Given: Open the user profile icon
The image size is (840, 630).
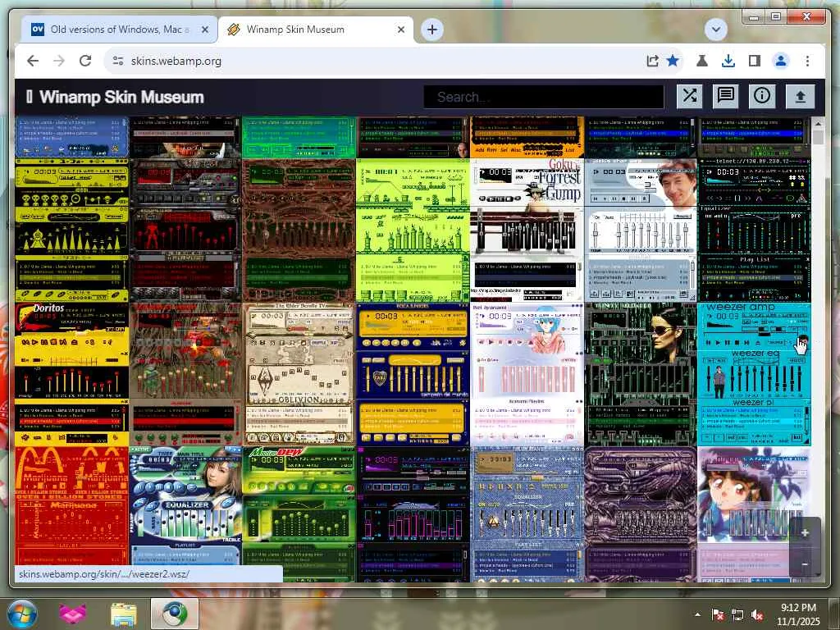Looking at the screenshot, I should coord(781,61).
